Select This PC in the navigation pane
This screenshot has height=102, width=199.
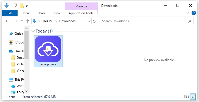pyautogui.click(x=19, y=80)
